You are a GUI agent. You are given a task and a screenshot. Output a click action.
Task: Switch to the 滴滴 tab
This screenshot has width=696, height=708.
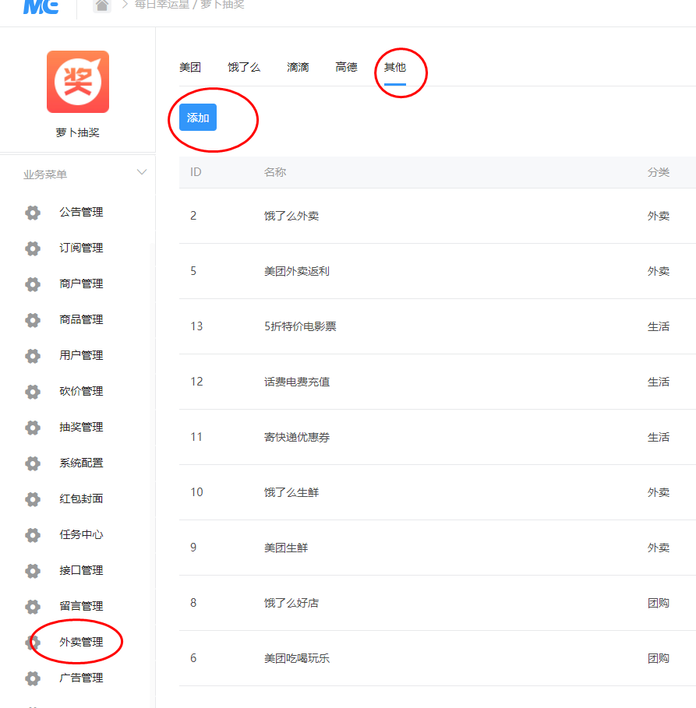(298, 67)
